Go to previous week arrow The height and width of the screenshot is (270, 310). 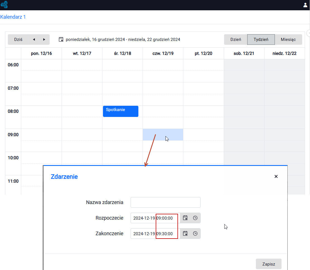pyautogui.click(x=34, y=40)
